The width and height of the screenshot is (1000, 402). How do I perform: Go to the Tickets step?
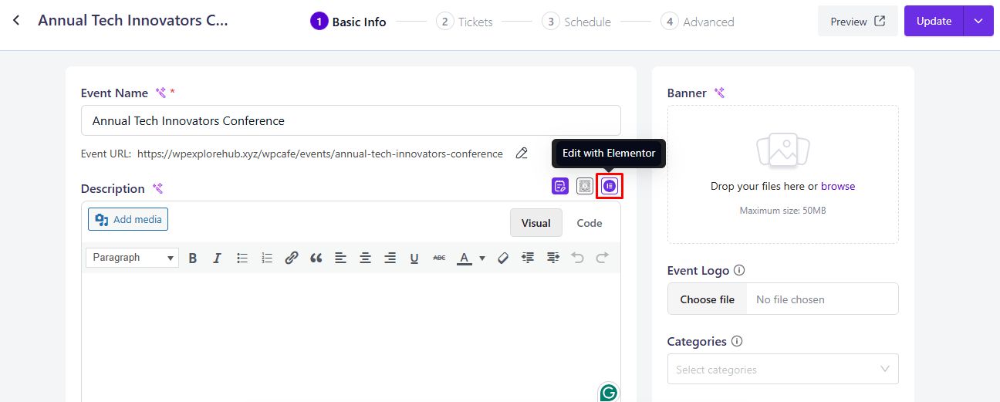tap(465, 22)
